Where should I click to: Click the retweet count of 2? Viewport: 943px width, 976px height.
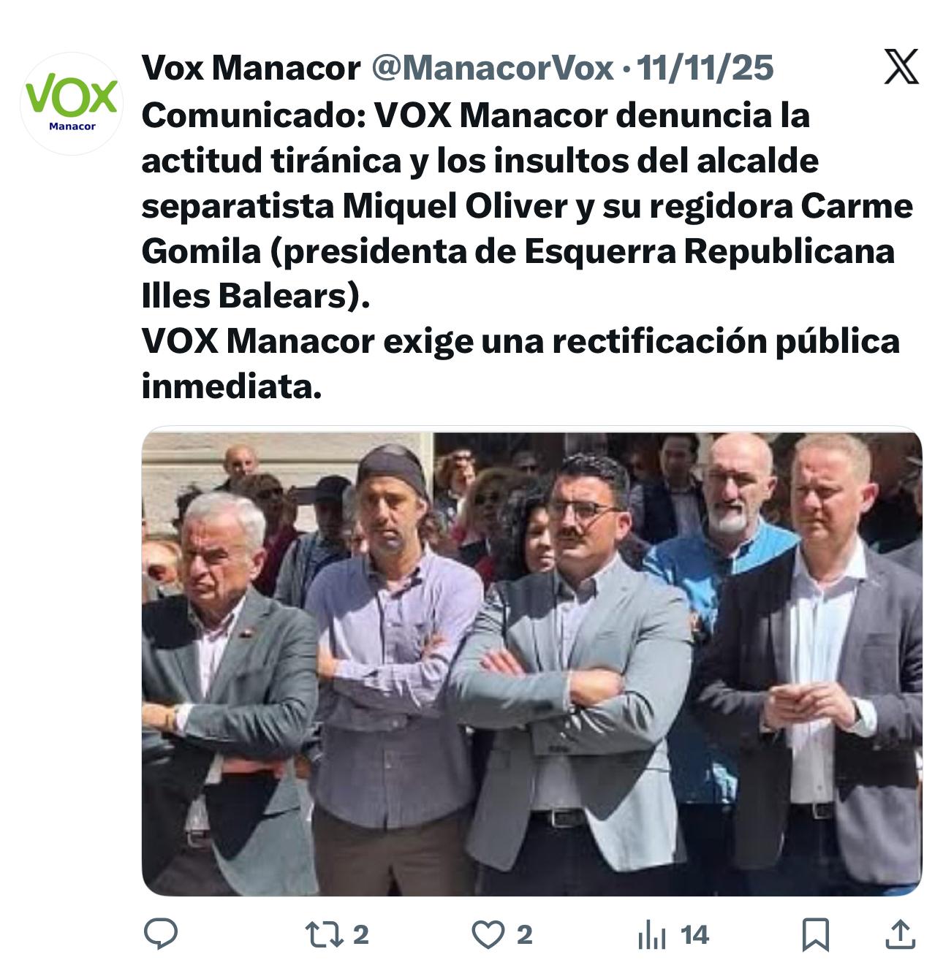[360, 935]
